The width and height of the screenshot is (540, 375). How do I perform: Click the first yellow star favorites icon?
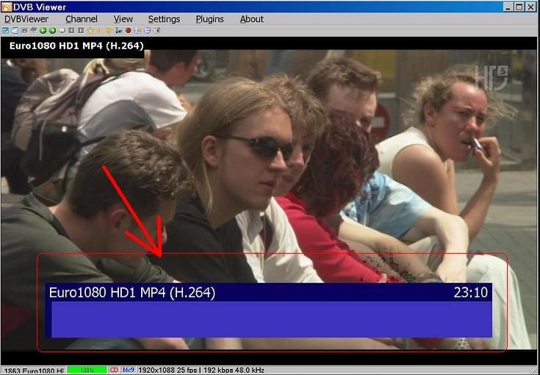click(x=90, y=31)
